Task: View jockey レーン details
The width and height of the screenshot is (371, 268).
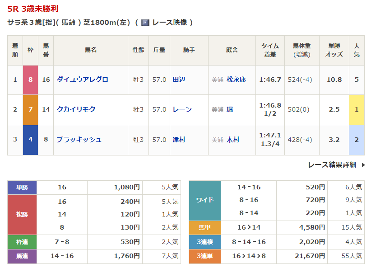Action: click(182, 109)
